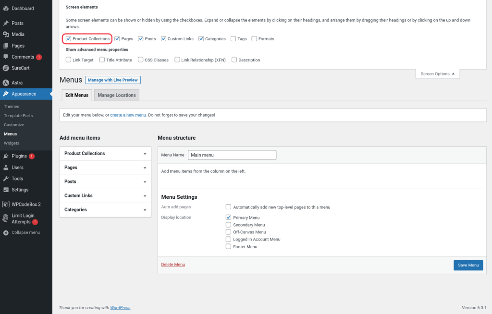Switch to the Manage Locations tab
This screenshot has height=314, width=492.
117,95
